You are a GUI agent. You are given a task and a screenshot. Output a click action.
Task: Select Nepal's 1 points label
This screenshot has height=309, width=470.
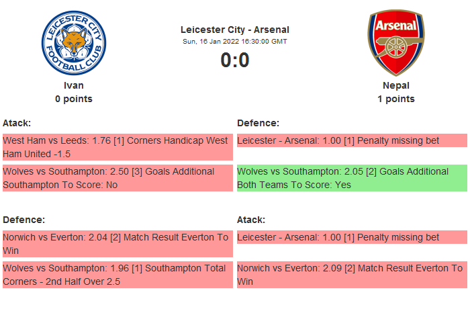coord(395,99)
